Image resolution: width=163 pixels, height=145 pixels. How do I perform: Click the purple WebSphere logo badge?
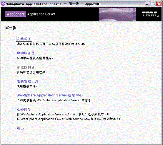(x=16, y=14)
